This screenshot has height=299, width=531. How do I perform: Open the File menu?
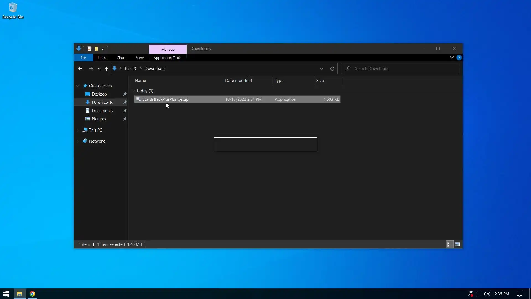coord(83,58)
